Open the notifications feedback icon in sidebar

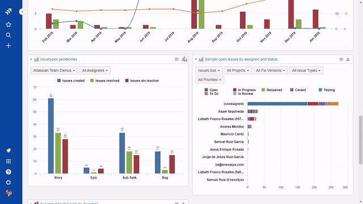(9, 151)
